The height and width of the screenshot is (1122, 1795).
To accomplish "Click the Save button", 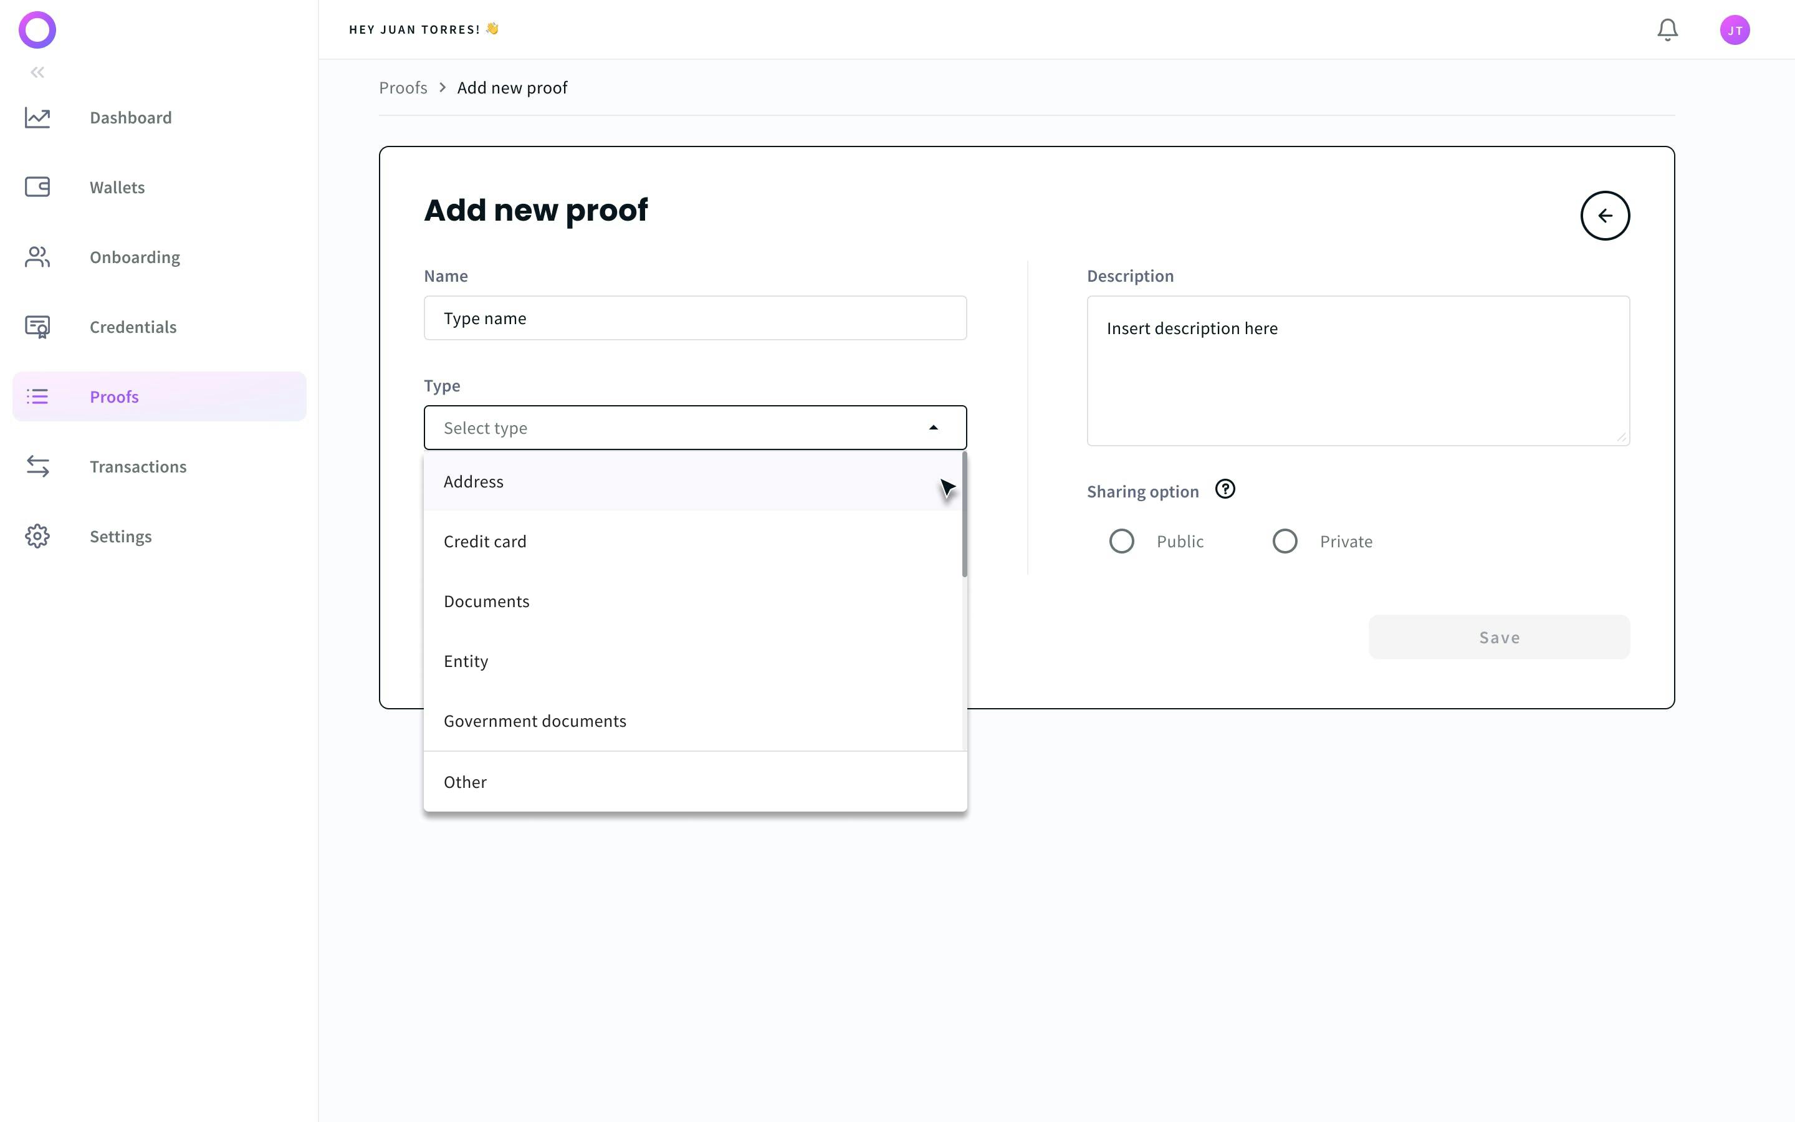I will click(1498, 638).
